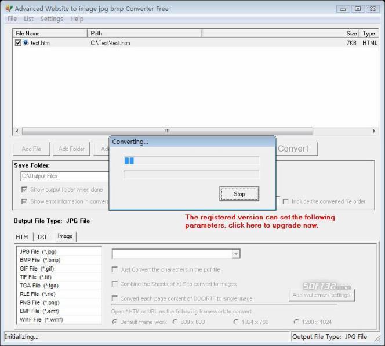385x346 pixels.
Task: Select JPG File (*.jpg) format
Action: pyautogui.click(x=59, y=251)
